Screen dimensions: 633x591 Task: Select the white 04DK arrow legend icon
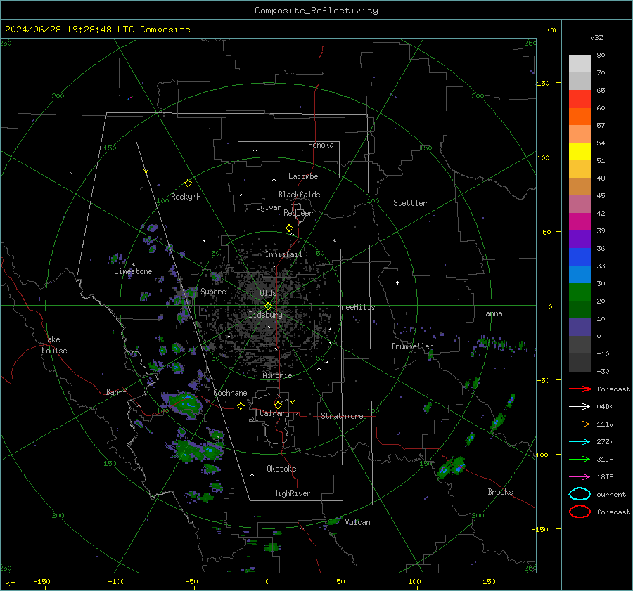580,406
